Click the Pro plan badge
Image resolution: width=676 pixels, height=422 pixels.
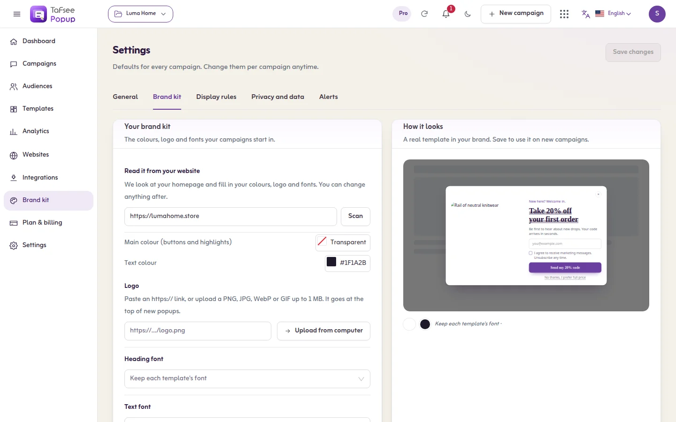click(x=403, y=14)
